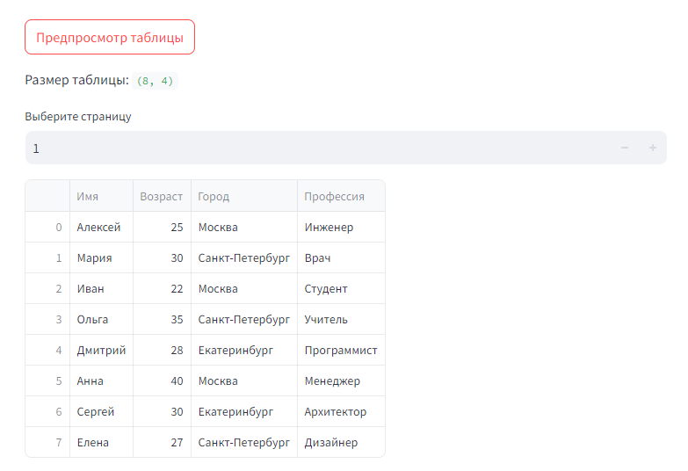Viewport: 688px width, 471px height.
Task: Click the Дизайнер cell
Action: [342, 442]
